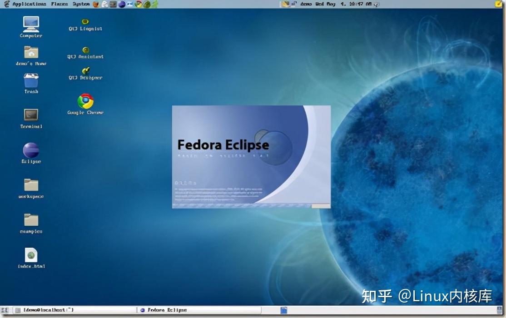
Task: Open Qt Assistant from the desktop
Action: (x=85, y=51)
